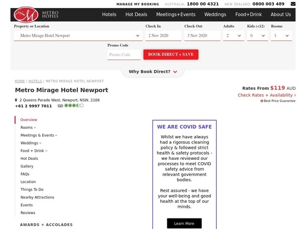Click the address 2 Queens Parade West
This screenshot has width=306, height=229.
[59, 100]
